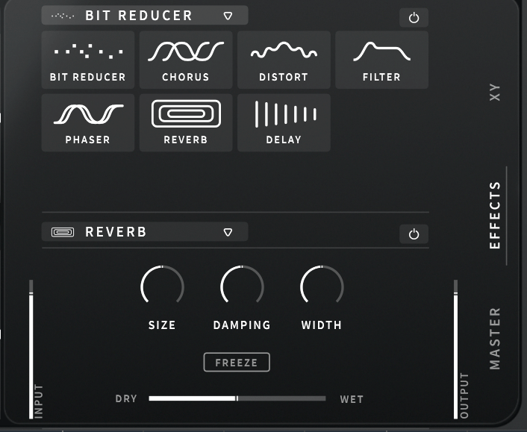527x432 pixels.
Task: Select the Filter effect icon
Action: (381, 59)
